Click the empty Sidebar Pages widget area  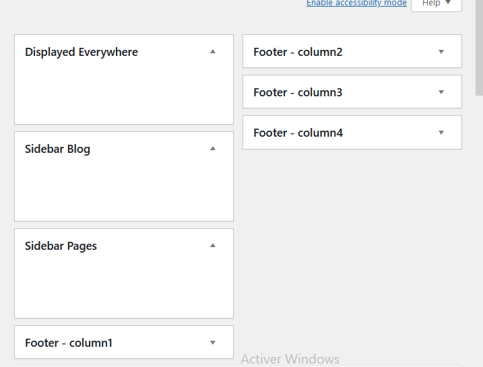123,288
